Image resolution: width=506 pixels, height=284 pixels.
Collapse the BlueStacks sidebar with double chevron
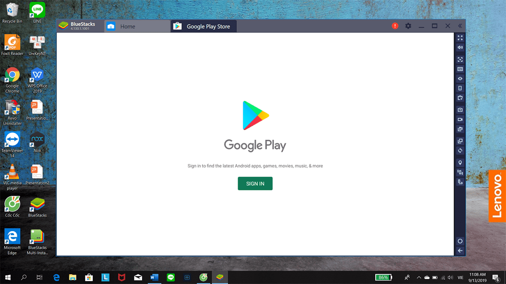460,26
